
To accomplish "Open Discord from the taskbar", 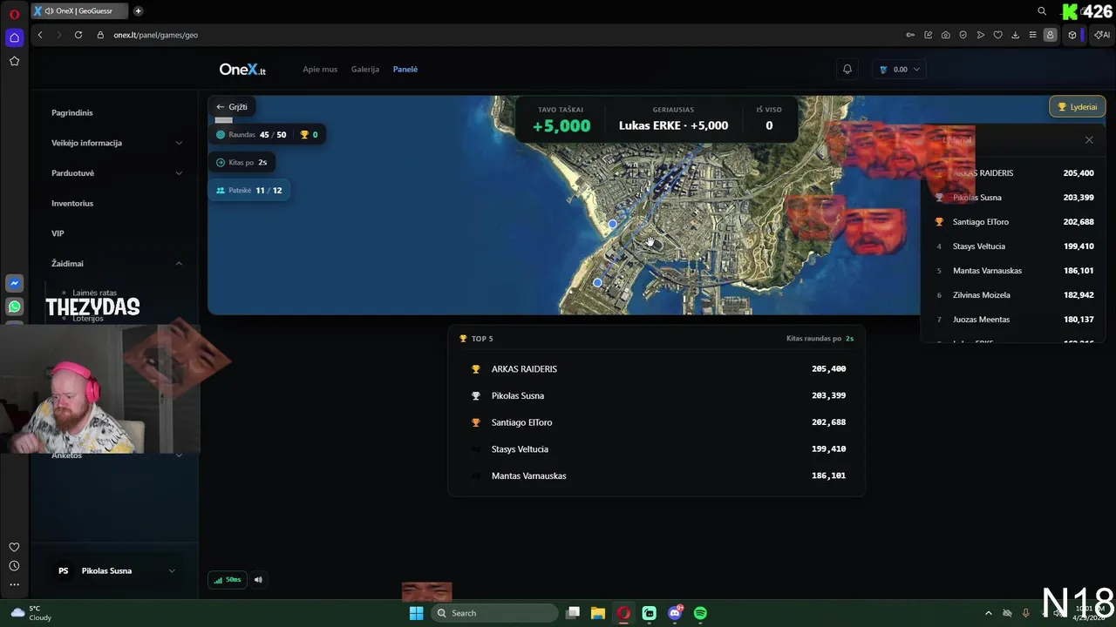I will 675,613.
